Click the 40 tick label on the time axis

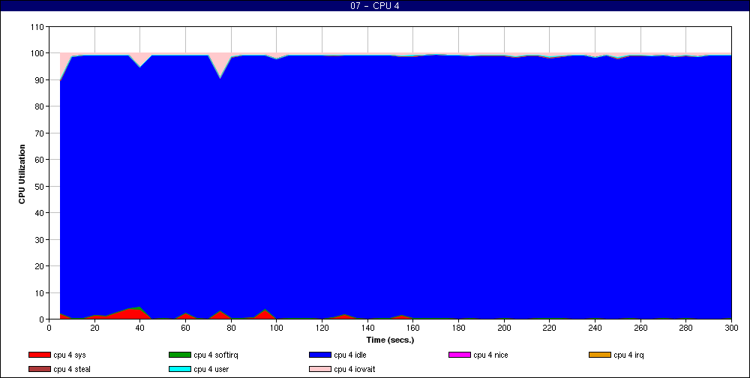[x=139, y=328]
